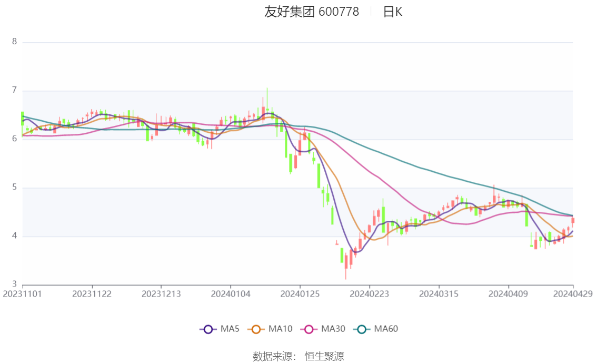Click the last red candlestick at 20240429
The width and height of the screenshot is (597, 363).
573,221
